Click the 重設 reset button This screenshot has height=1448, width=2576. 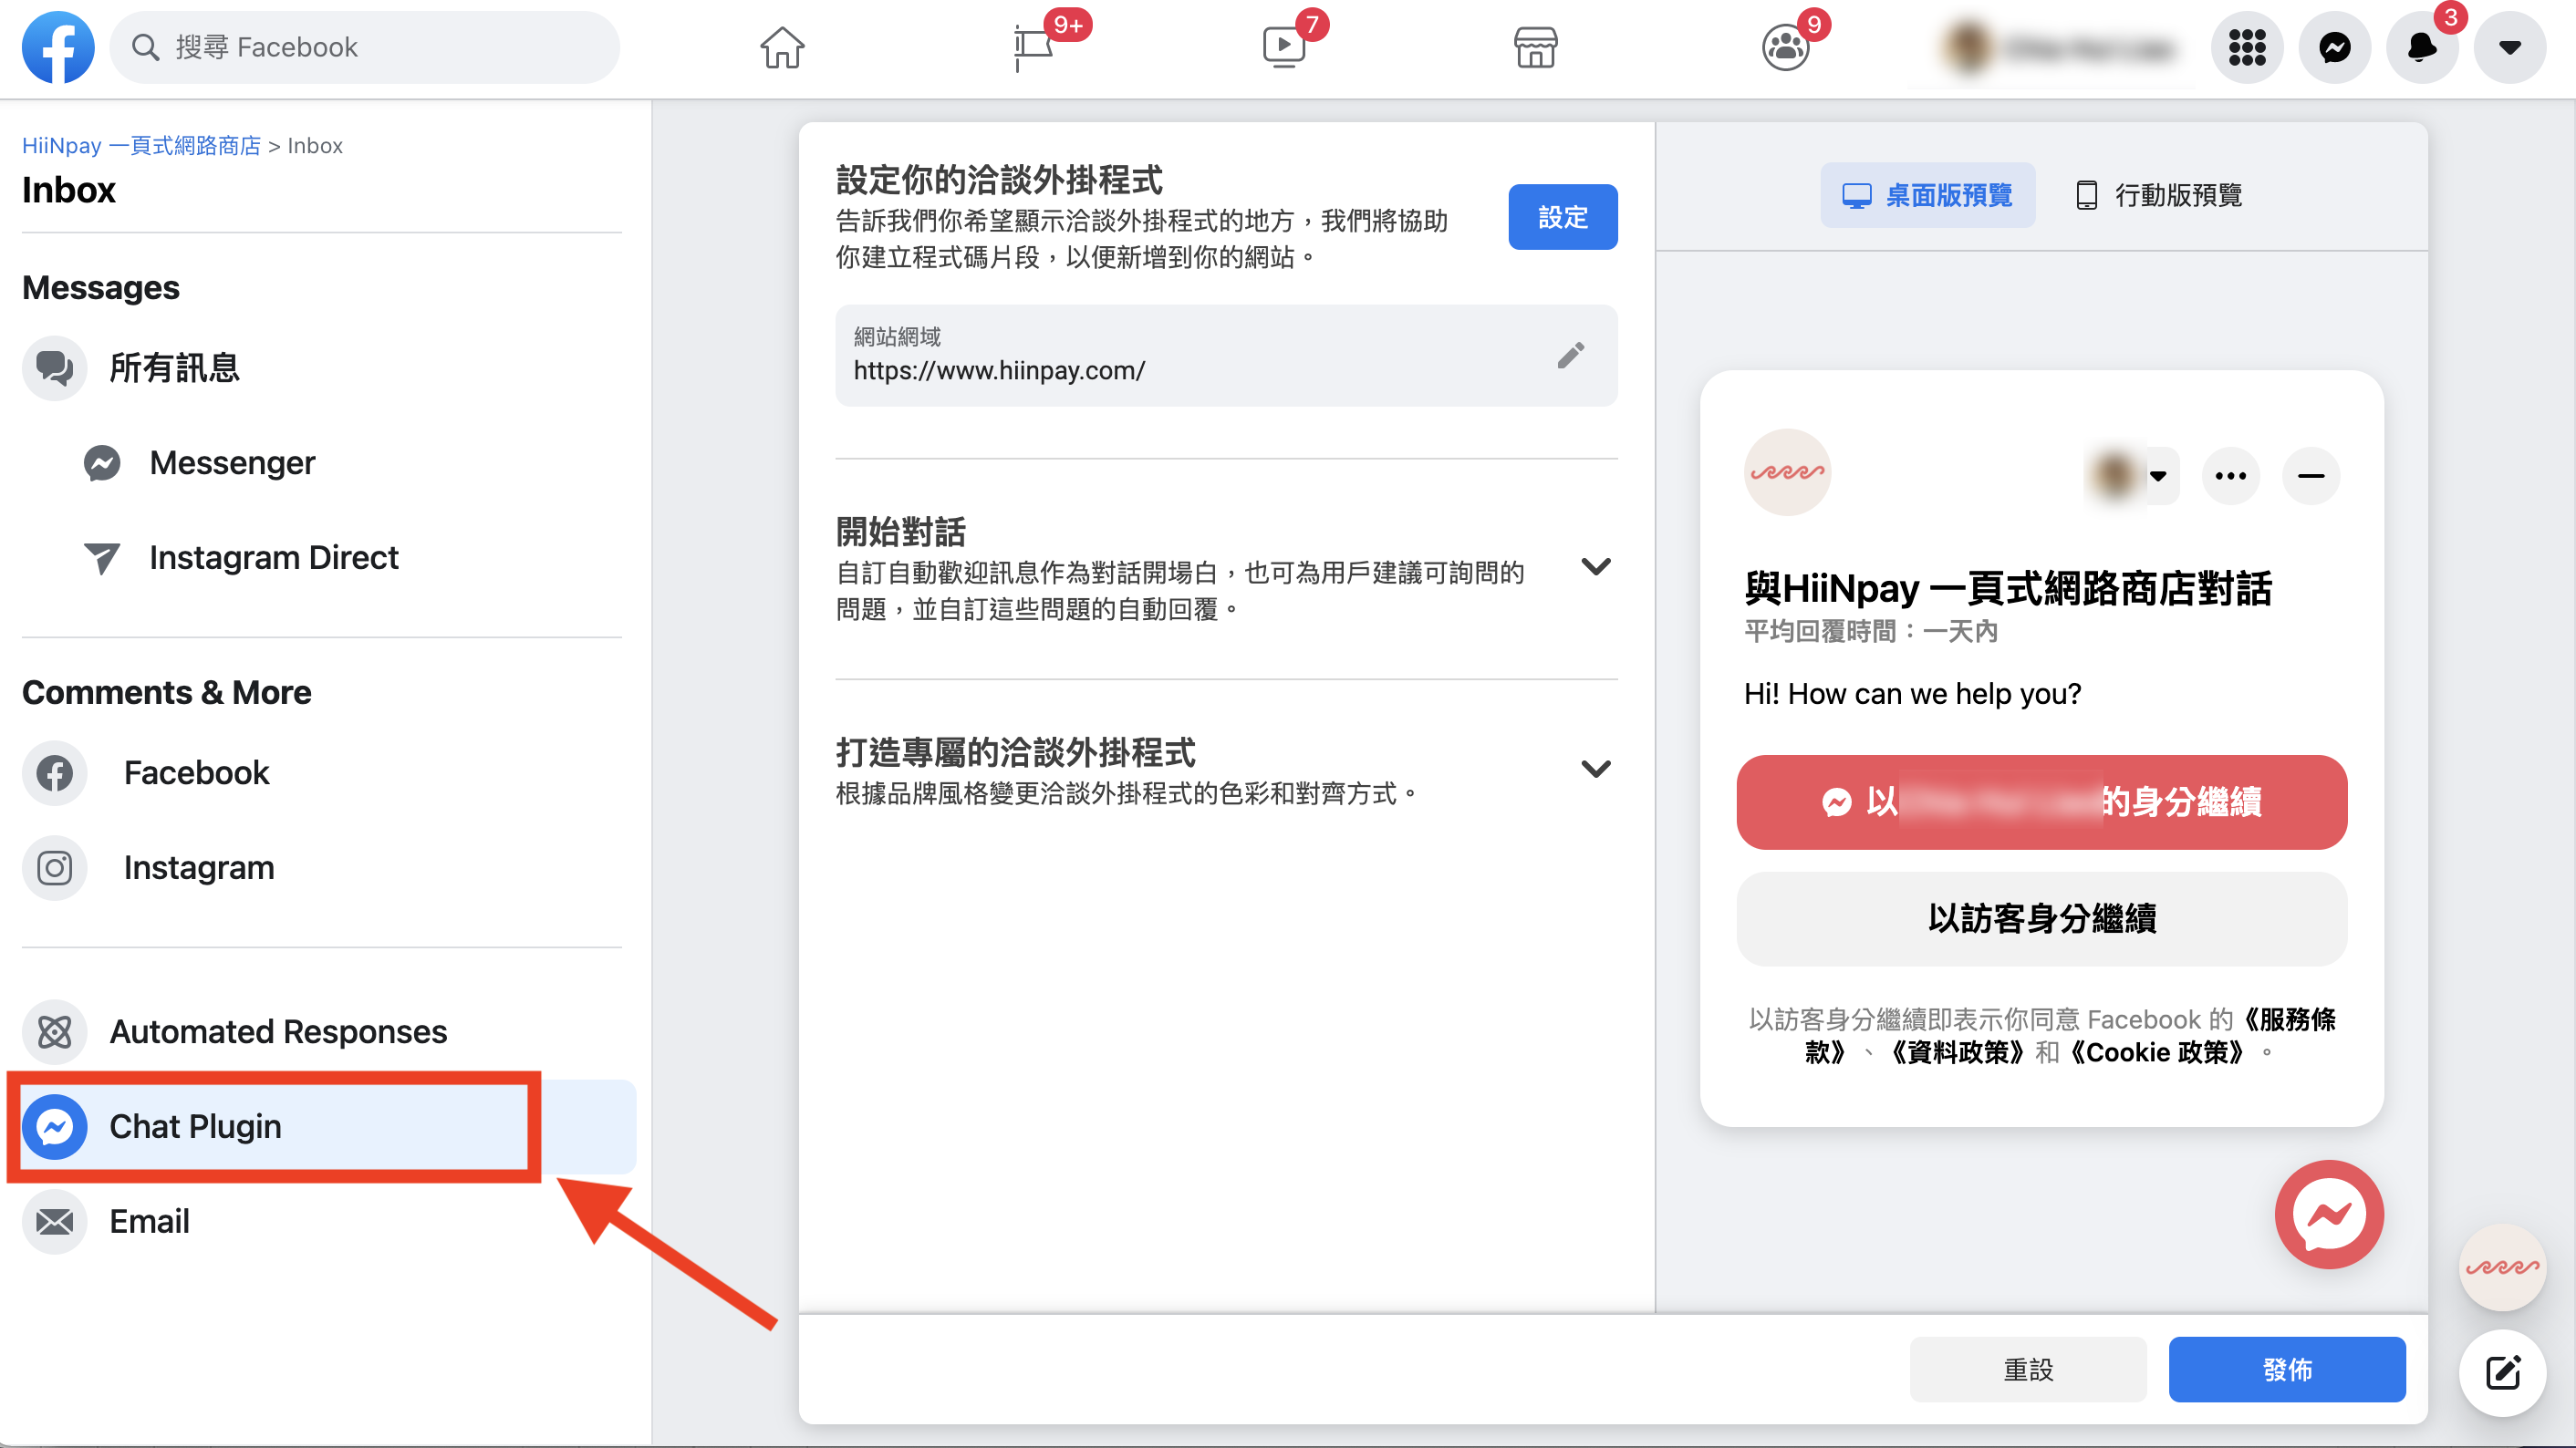[x=2028, y=1369]
